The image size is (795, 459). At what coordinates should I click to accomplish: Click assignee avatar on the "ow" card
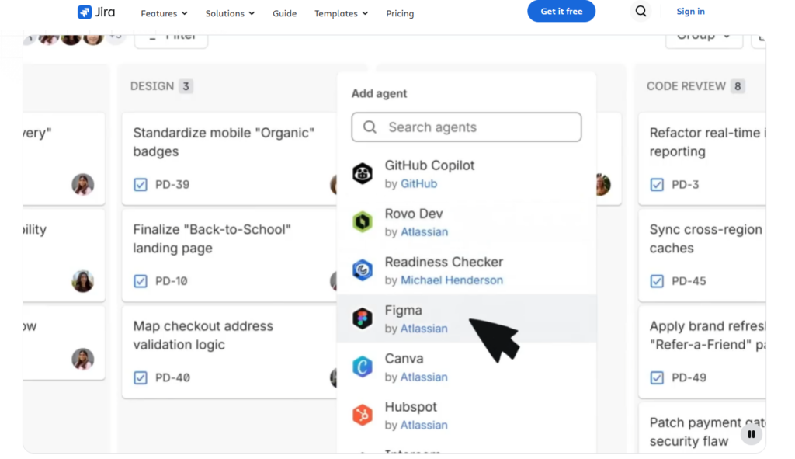[82, 359]
